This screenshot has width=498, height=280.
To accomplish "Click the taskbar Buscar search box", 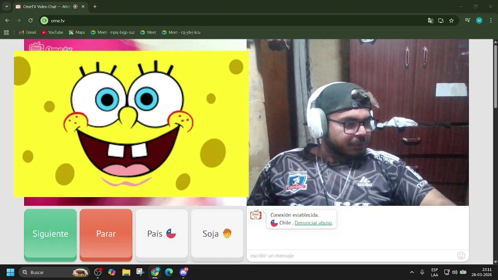I will (54, 272).
